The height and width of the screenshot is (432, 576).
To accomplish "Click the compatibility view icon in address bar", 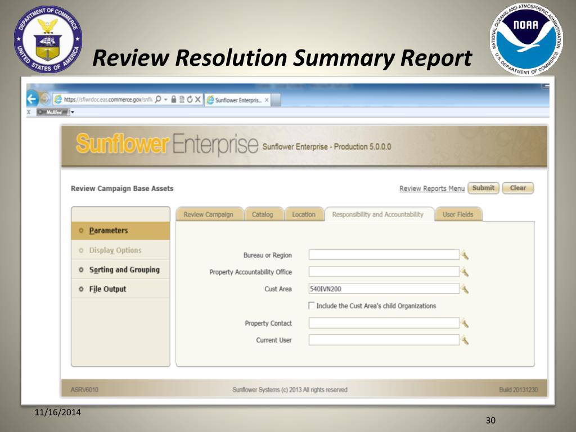I will pos(182,99).
